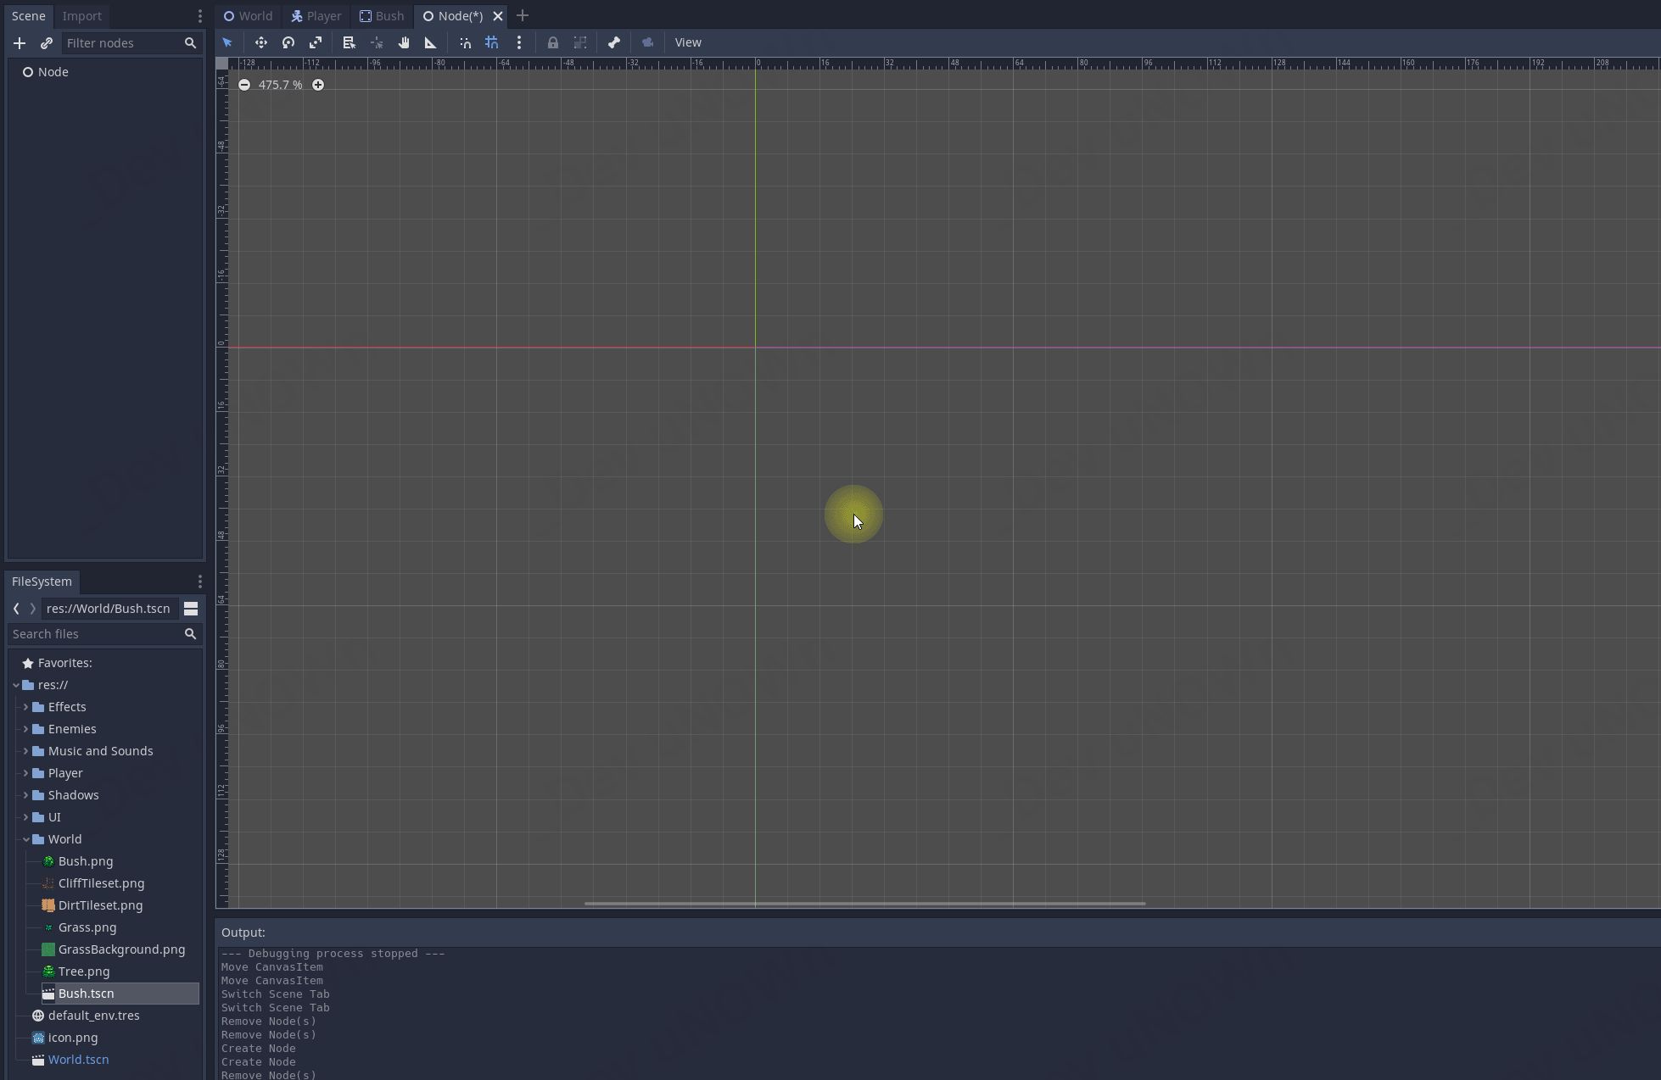Click the instance scene link icon
Screen dimensions: 1661x1080
(47, 43)
